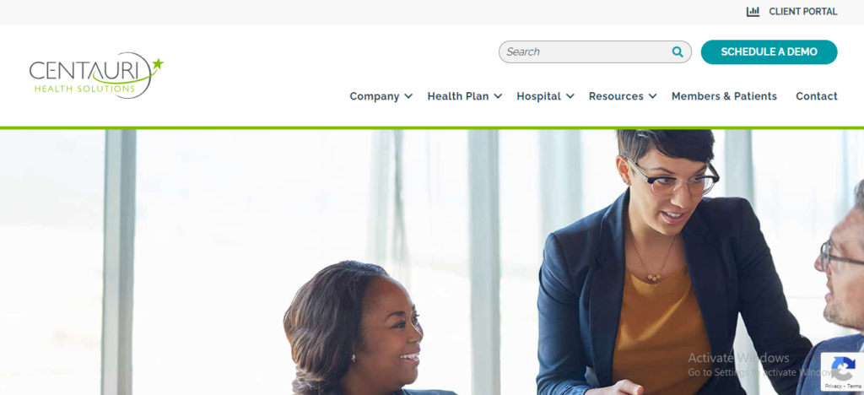Expand the Hospital dropdown chevron

pyautogui.click(x=570, y=96)
